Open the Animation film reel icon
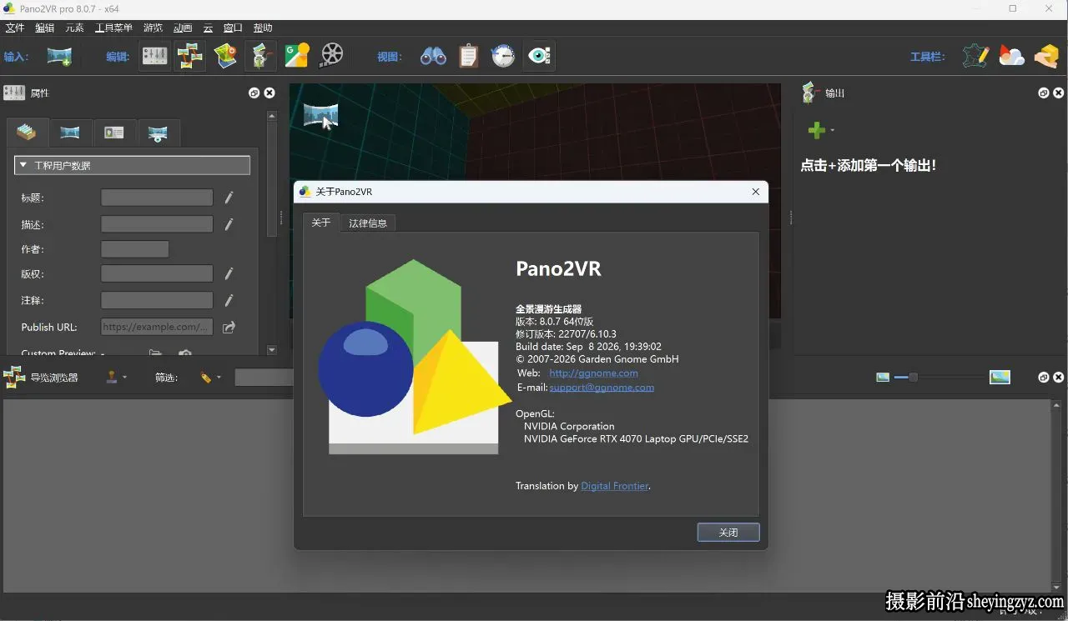 coord(332,56)
